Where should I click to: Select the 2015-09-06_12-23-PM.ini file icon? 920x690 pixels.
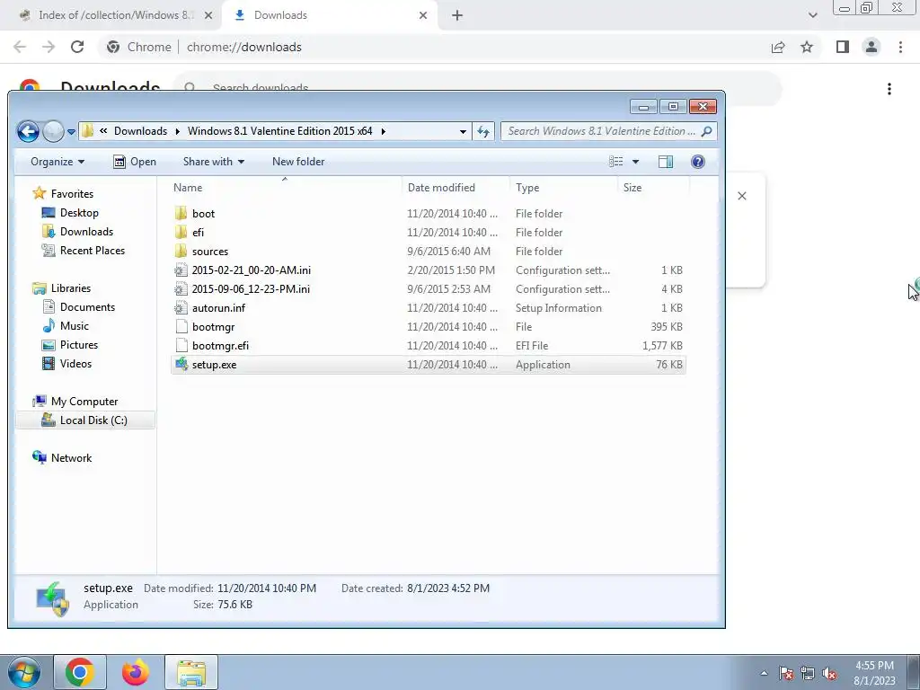181,288
